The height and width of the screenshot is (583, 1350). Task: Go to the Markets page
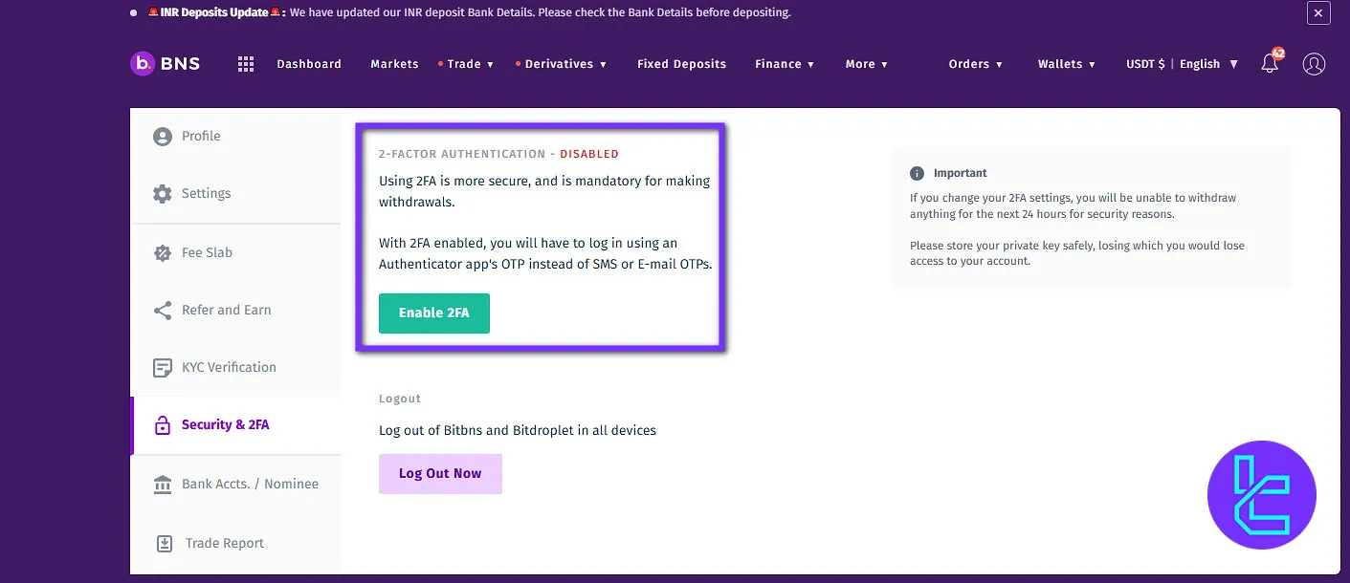tap(394, 64)
